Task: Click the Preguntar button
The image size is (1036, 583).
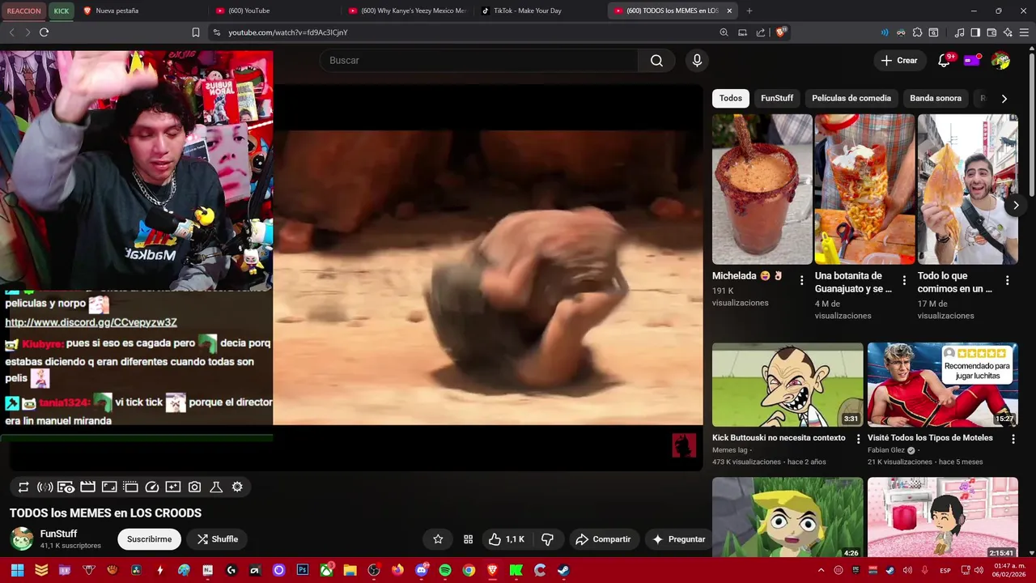Action: coord(678,539)
